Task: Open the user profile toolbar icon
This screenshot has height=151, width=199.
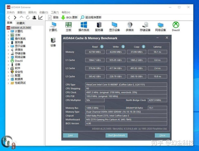Action: click(x=34, y=17)
